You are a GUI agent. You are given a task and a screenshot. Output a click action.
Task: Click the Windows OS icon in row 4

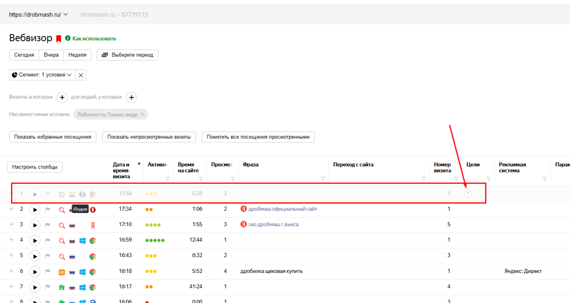click(83, 241)
